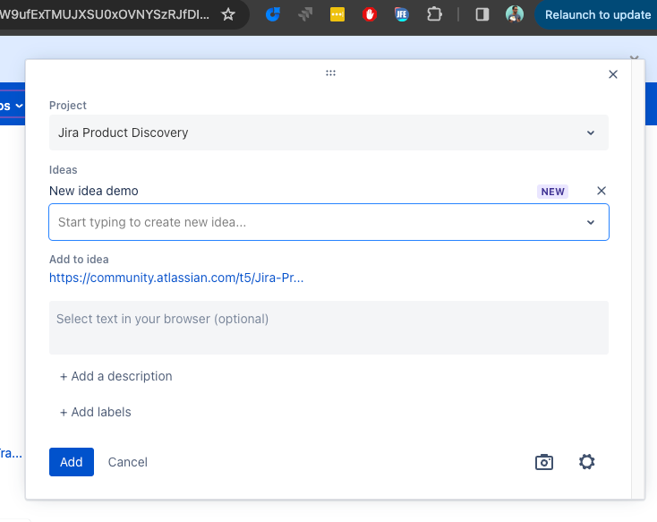Viewport: 657px width, 522px height.
Task: Open the yellow extension with three dots
Action: pyautogui.click(x=337, y=14)
